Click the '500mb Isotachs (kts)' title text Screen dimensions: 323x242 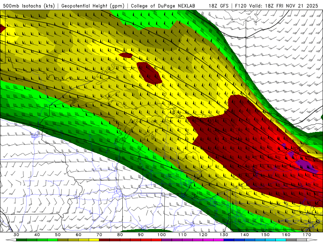tap(29, 6)
